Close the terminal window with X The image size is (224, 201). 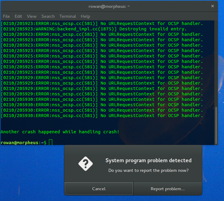click(212, 6)
